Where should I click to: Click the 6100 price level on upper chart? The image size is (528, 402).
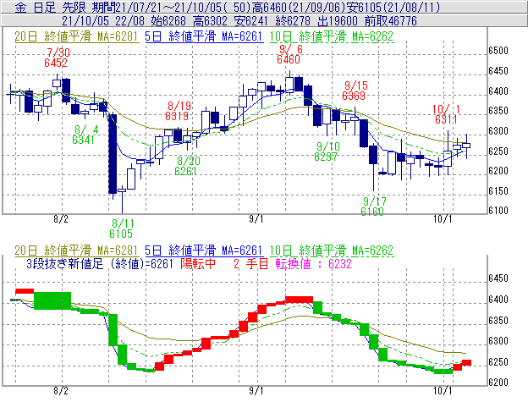[498, 211]
